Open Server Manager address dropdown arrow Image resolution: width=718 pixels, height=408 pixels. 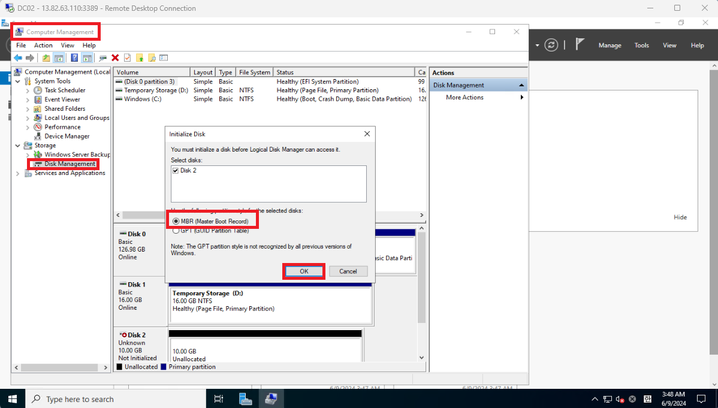[x=537, y=46]
